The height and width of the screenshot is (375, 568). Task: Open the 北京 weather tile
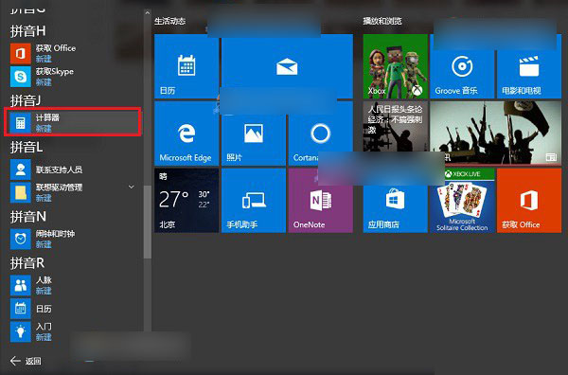186,201
